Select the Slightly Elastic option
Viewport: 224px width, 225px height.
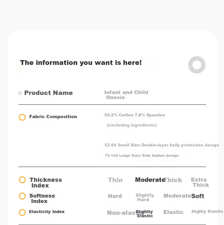pos(144,214)
